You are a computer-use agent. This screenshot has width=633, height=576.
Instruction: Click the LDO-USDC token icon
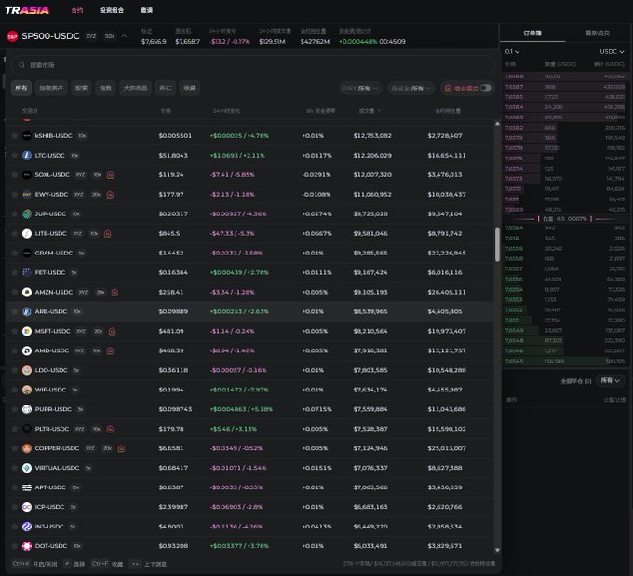(27, 370)
